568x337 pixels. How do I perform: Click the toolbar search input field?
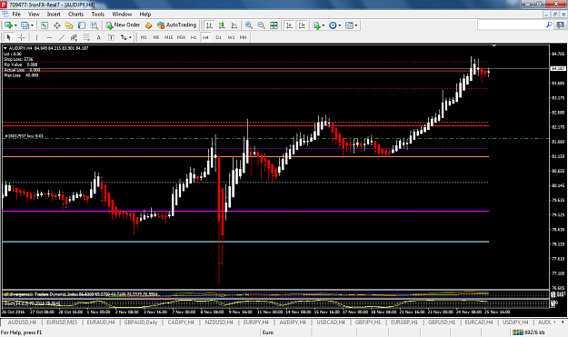tap(511, 25)
